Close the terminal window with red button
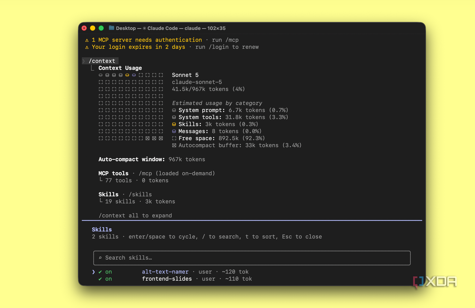This screenshot has height=308, width=475. [x=84, y=28]
